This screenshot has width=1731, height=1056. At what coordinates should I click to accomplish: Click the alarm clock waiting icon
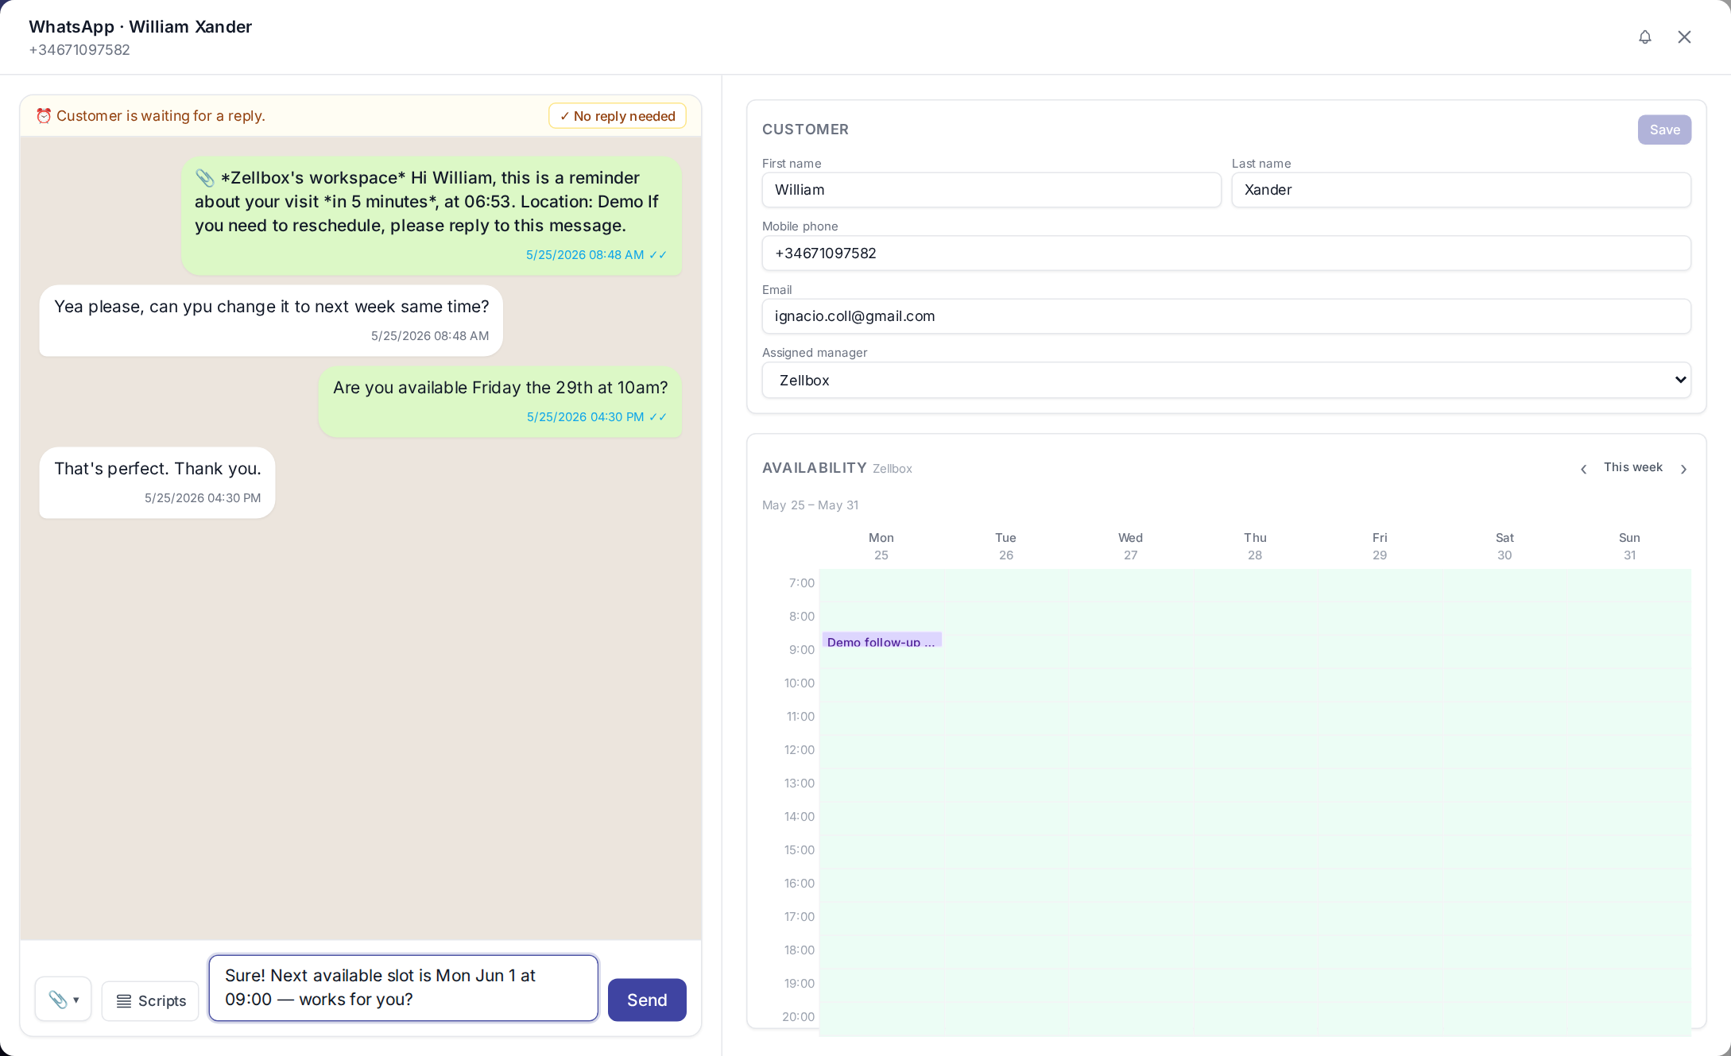click(x=44, y=116)
